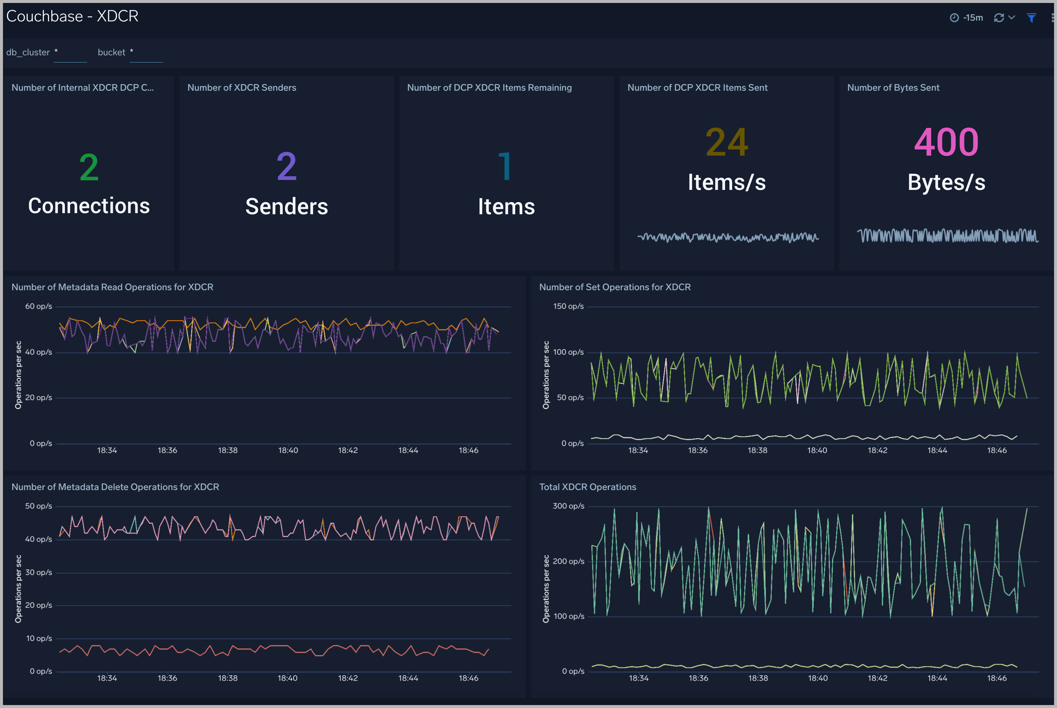This screenshot has width=1057, height=708.
Task: Click the Number of XDCR Senders panel title
Action: (x=242, y=88)
